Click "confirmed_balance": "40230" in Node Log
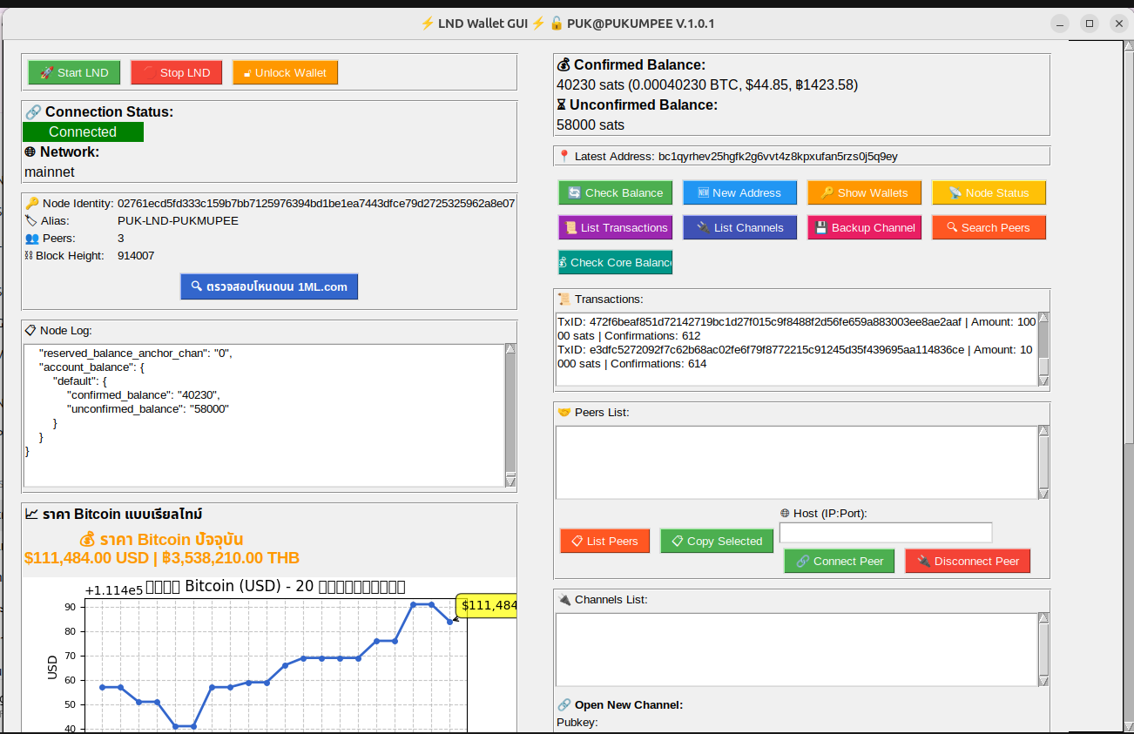This screenshot has height=734, width=1134. coord(143,394)
